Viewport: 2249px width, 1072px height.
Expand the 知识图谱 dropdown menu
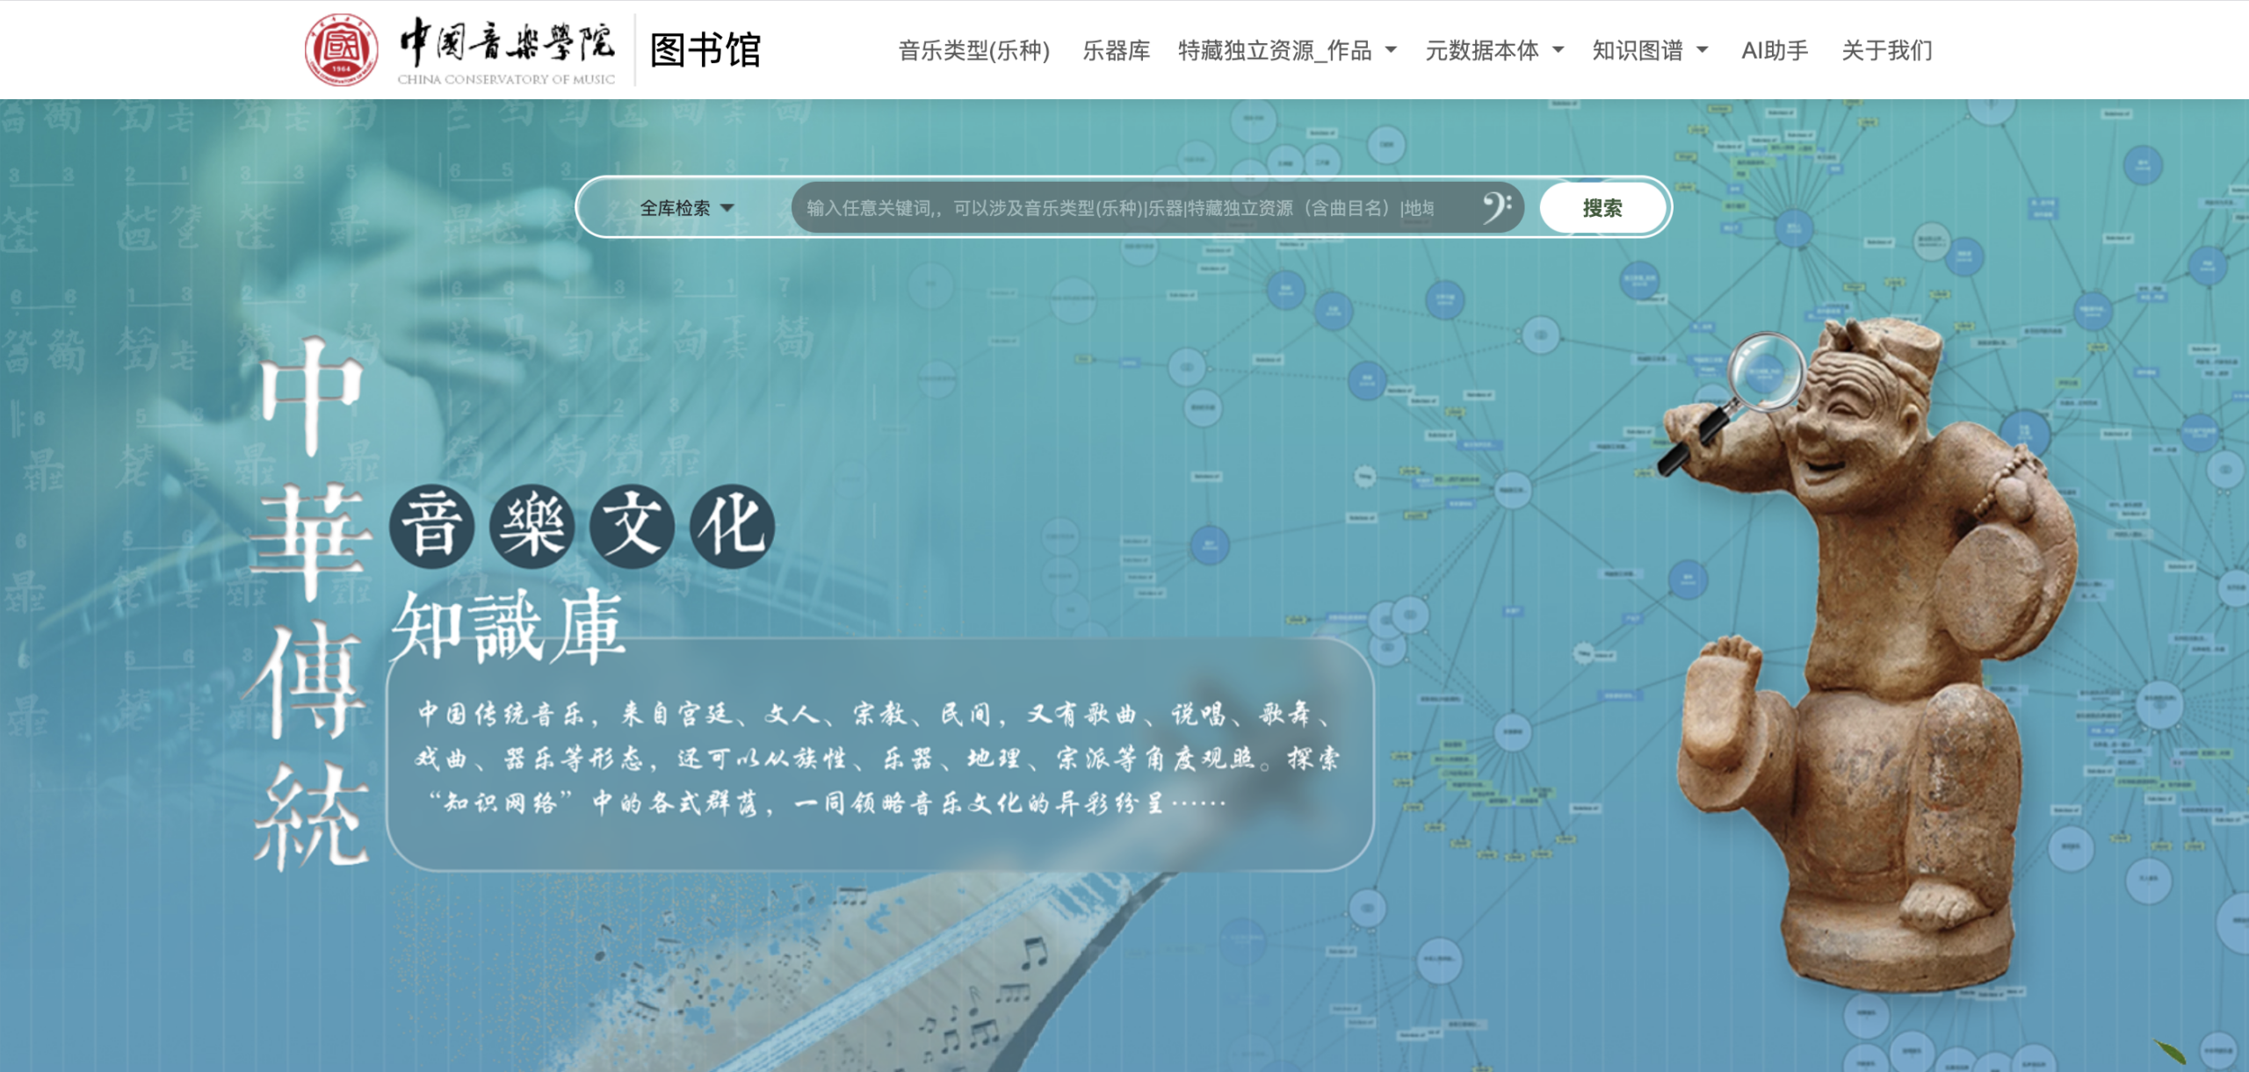tap(1649, 50)
